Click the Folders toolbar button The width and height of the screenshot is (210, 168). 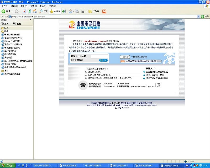pos(94,11)
